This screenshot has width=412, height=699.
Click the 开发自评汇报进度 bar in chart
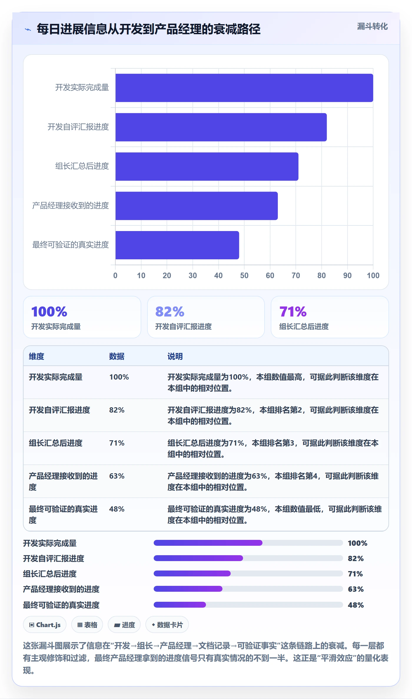click(x=221, y=127)
